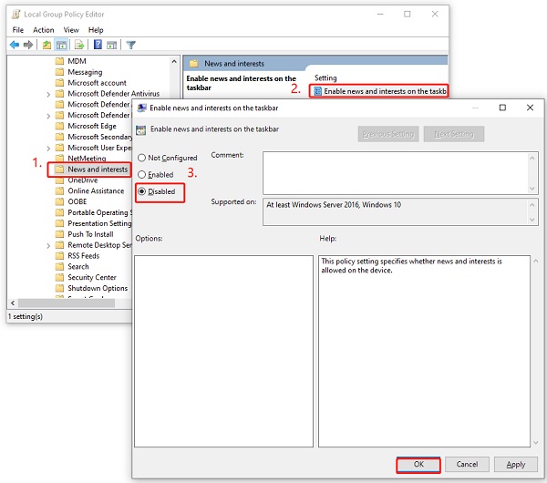Open Enable news and interests setting row
The image size is (547, 483).
(378, 91)
